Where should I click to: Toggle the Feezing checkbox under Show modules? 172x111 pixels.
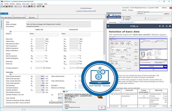click(124, 19)
